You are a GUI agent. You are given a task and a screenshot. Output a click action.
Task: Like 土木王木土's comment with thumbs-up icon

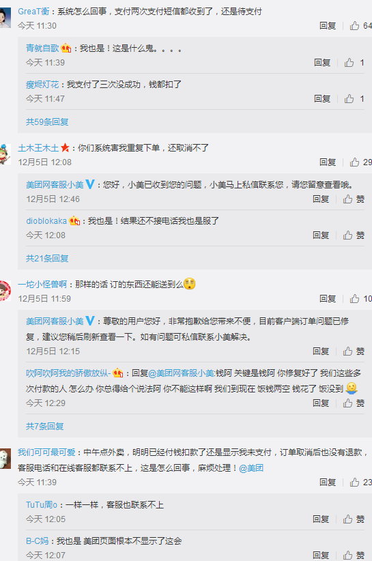coord(354,162)
